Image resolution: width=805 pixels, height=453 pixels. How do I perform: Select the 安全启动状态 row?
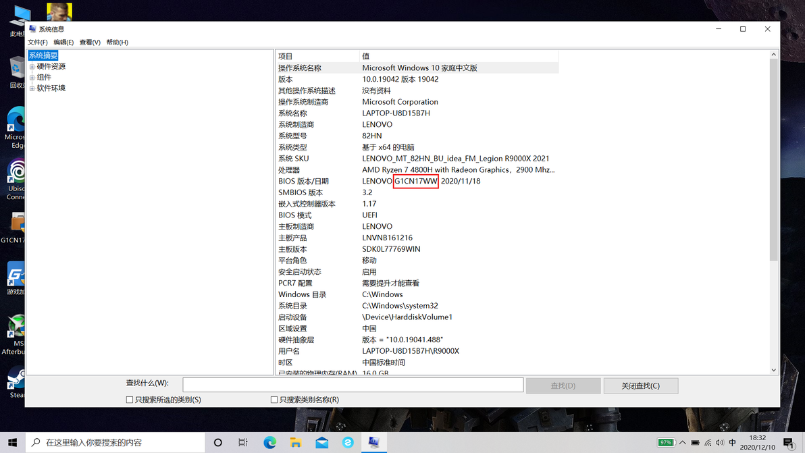pos(417,272)
